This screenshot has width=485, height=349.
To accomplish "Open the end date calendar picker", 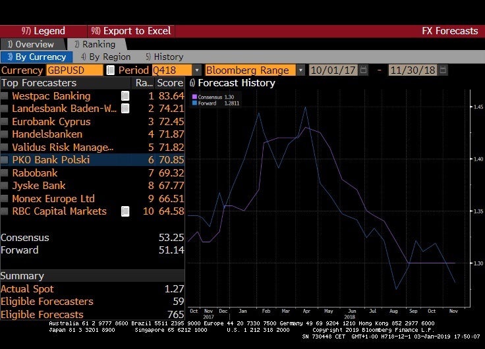I will (443, 70).
